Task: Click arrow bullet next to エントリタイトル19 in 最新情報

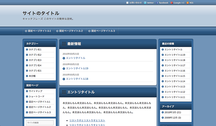Action: point(64,69)
